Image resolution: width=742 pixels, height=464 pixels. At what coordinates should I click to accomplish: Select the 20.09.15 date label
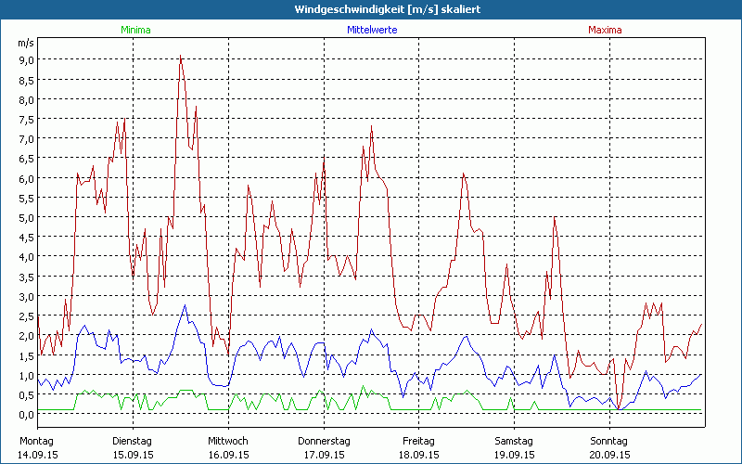(610, 455)
